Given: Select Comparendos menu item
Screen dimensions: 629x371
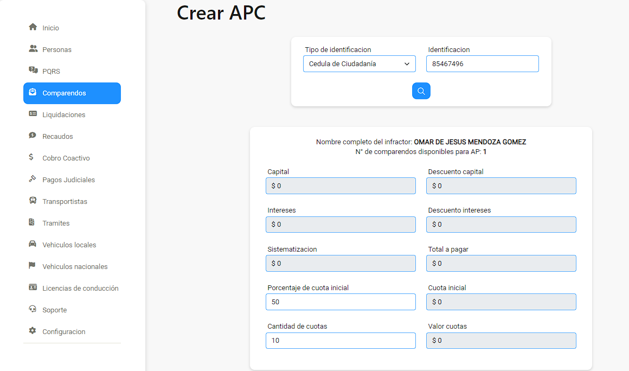Looking at the screenshot, I should (72, 93).
